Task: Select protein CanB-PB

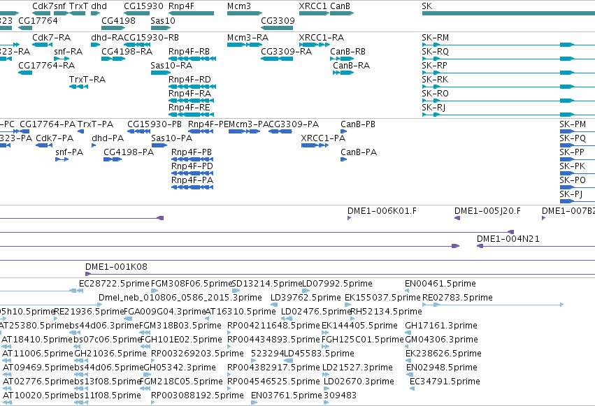Action: tap(358, 124)
